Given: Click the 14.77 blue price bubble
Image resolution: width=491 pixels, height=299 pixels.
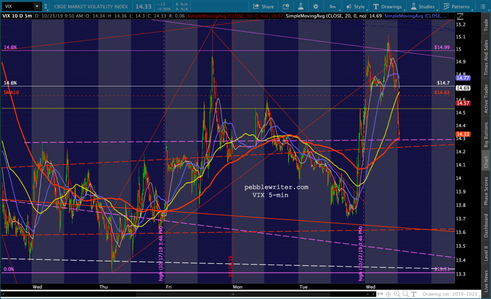Looking at the screenshot, I should click(463, 78).
